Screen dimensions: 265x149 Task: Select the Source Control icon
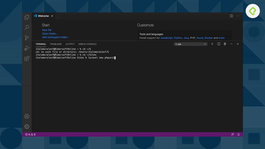27,38
